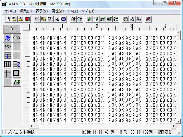Select the RSV reserved field tool

8,47
